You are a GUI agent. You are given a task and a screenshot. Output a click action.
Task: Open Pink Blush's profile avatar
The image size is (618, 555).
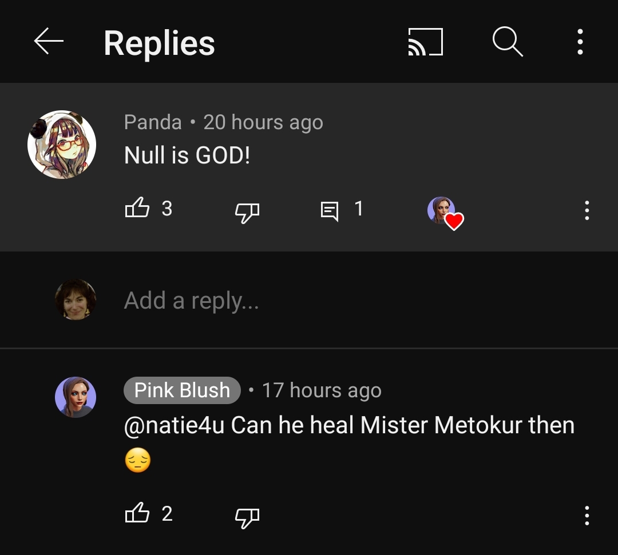click(76, 397)
